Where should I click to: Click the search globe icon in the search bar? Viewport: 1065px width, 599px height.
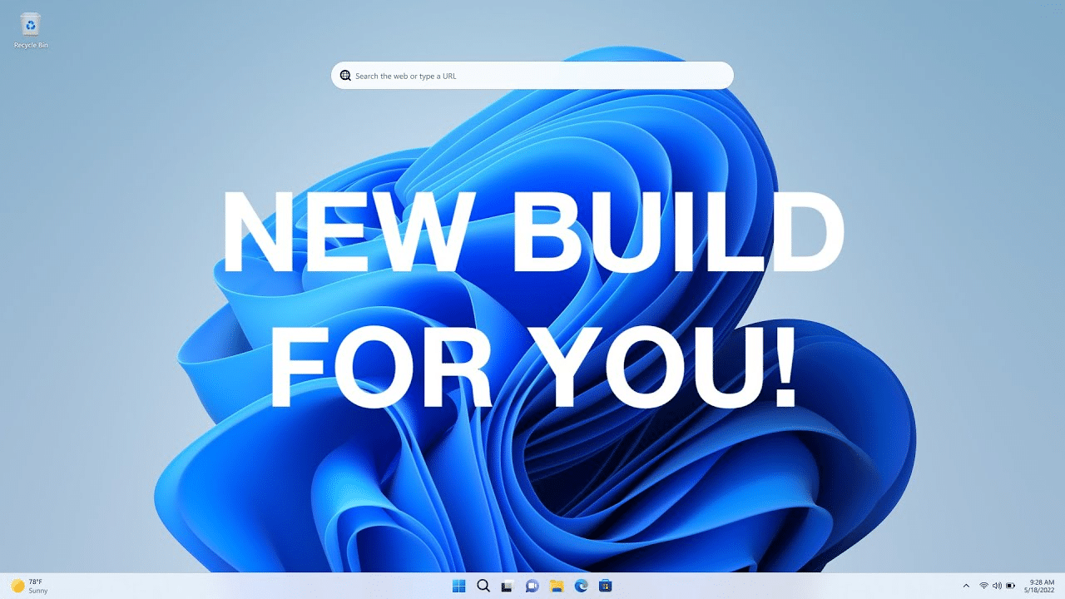pyautogui.click(x=345, y=76)
